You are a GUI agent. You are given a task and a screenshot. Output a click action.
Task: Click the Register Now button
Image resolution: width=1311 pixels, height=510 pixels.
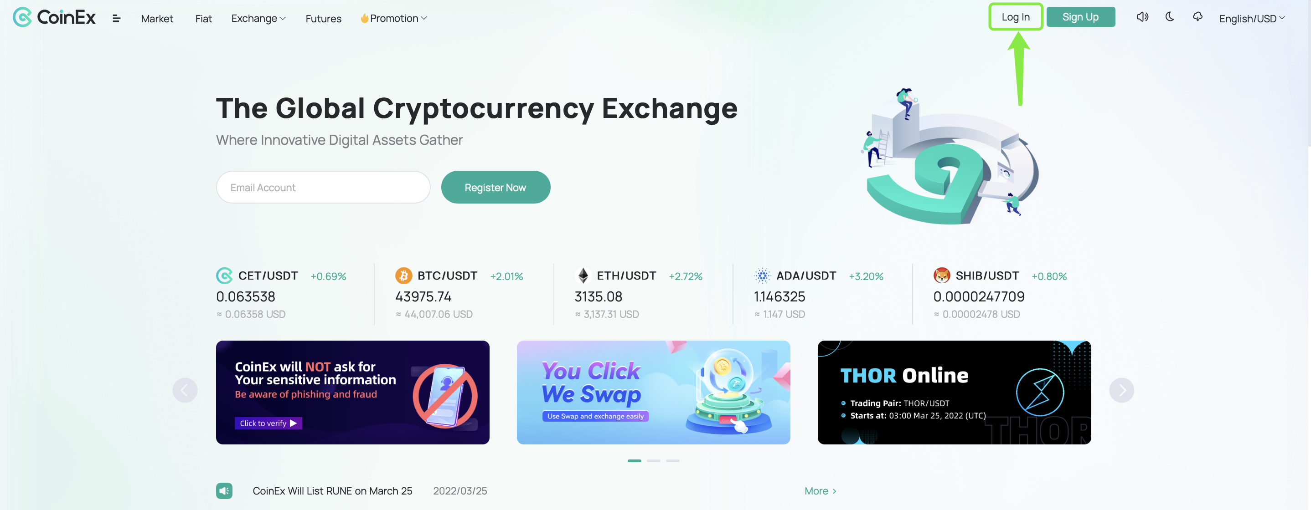point(495,187)
